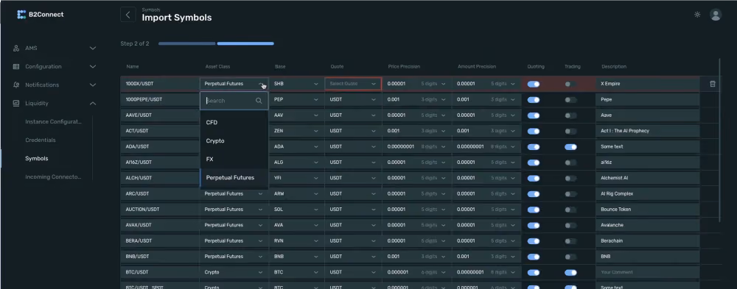The height and width of the screenshot is (289, 737).
Task: Click the magnifier icon in the search box
Action: [259, 101]
